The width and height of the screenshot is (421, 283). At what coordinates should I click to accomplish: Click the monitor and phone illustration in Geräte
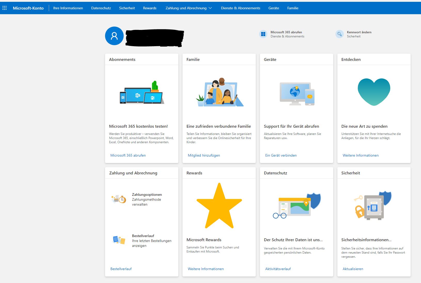click(297, 94)
